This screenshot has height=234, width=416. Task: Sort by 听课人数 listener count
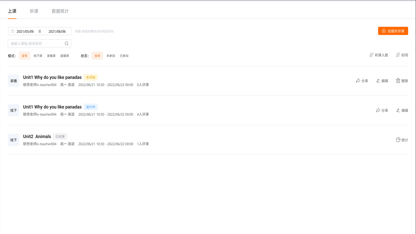tap(379, 55)
